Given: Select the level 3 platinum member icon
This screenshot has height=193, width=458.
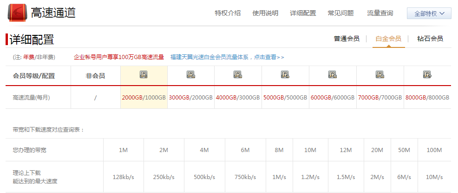Looking at the screenshot, I should (238, 74).
